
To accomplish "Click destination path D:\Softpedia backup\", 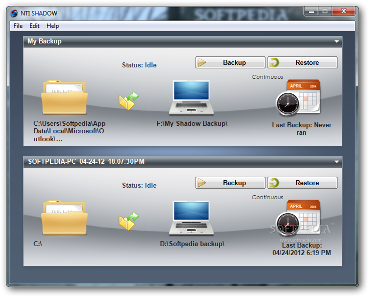I will click(x=192, y=244).
